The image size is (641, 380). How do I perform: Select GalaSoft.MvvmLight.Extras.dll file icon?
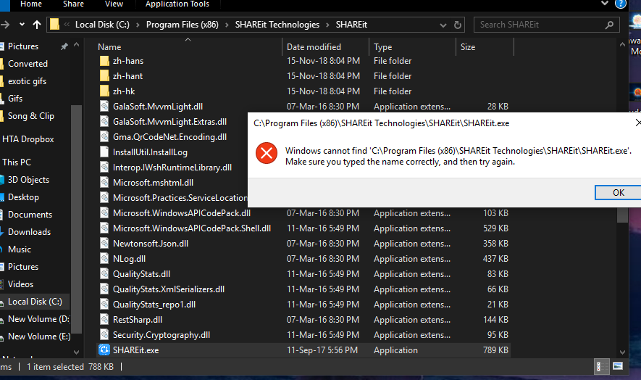click(104, 122)
